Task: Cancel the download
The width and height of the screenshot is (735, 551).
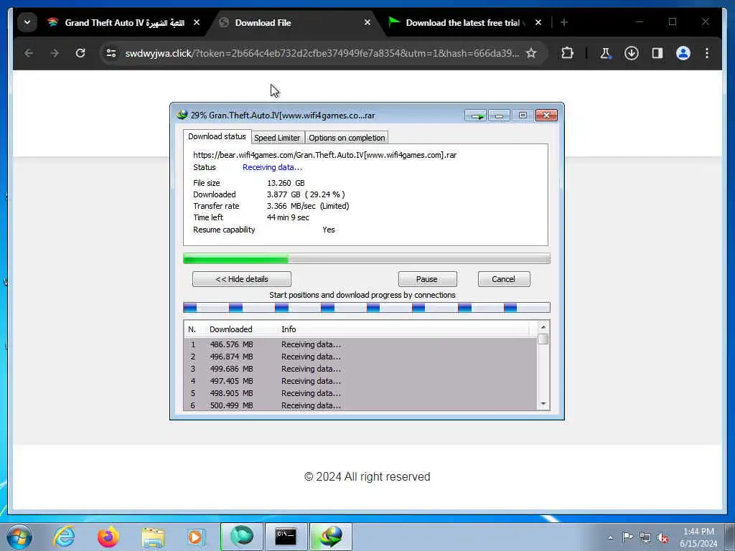Action: (503, 279)
